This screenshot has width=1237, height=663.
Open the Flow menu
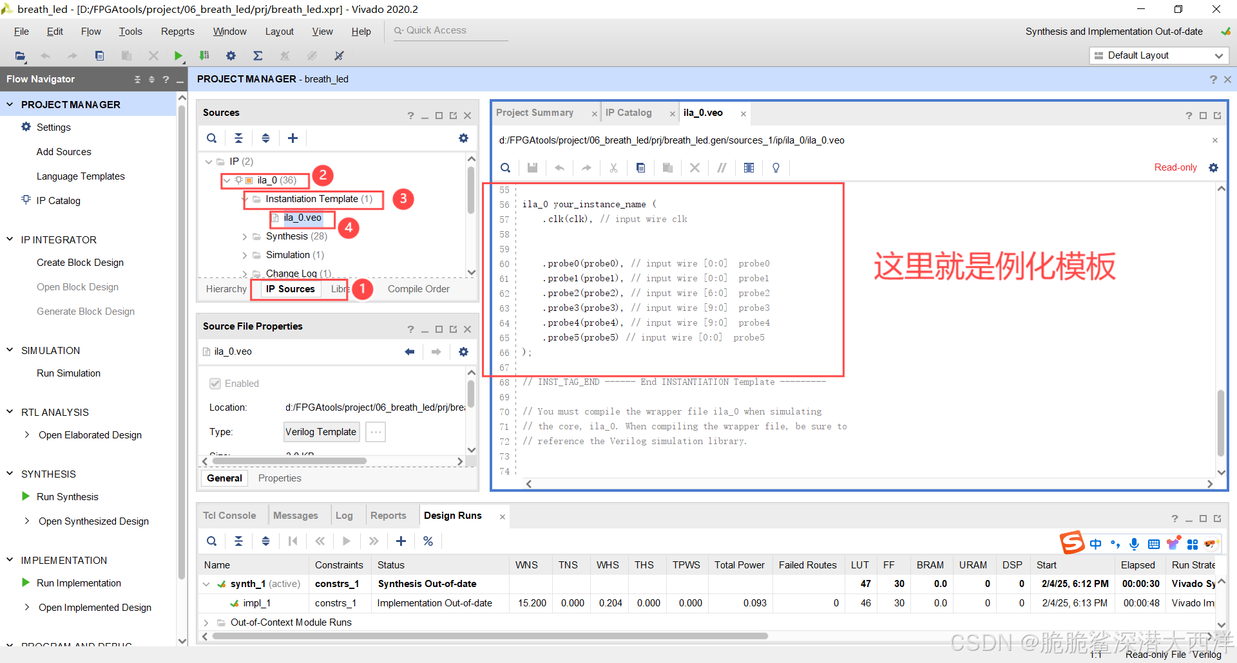pos(91,32)
